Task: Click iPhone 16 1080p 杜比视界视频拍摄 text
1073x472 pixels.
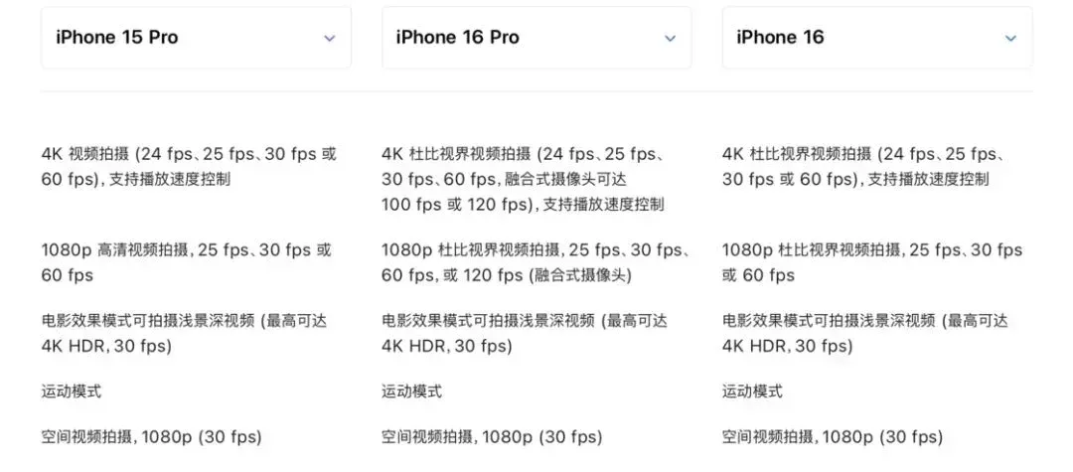Action: point(872,262)
